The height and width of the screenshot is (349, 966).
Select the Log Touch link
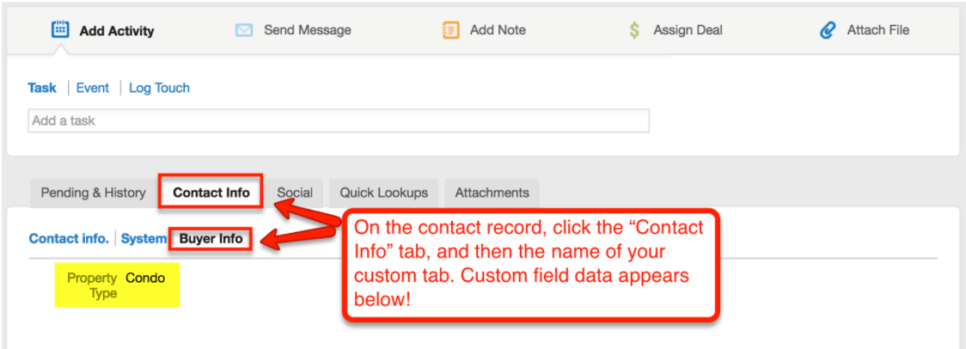pyautogui.click(x=159, y=88)
